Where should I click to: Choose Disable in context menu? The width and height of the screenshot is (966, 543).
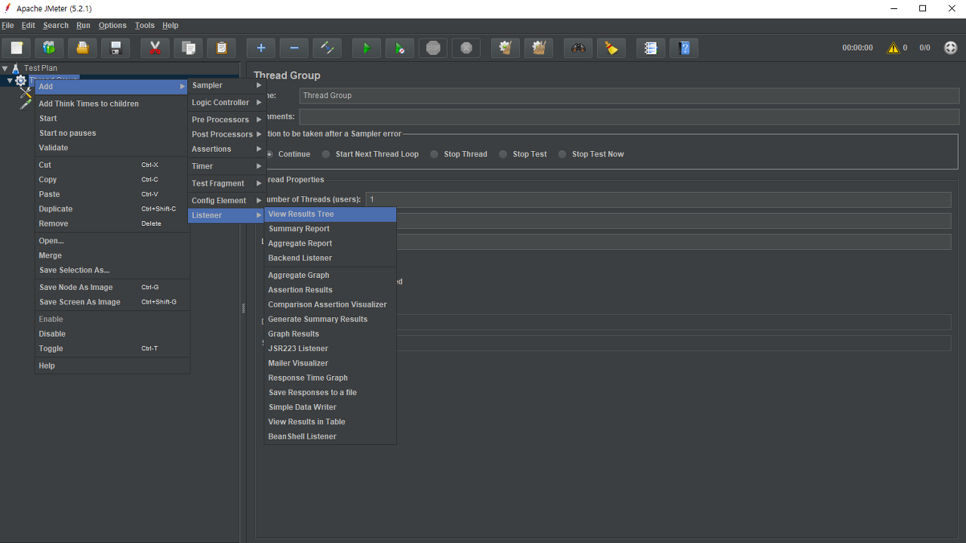(x=111, y=334)
